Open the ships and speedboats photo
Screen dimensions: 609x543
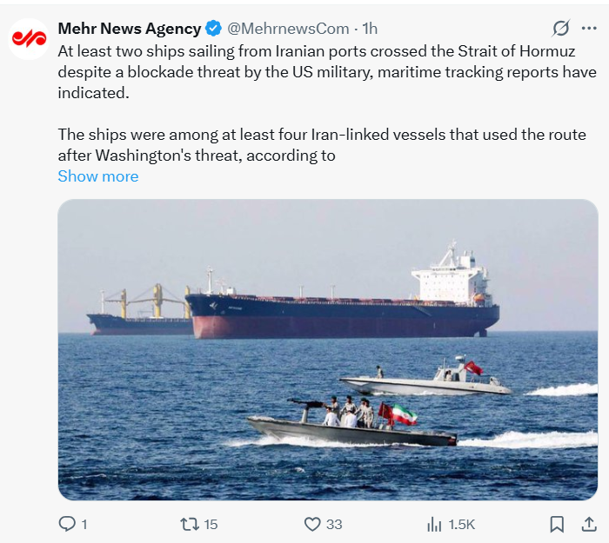327,349
